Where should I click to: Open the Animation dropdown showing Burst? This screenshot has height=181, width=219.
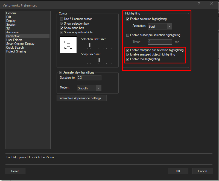click(160, 27)
